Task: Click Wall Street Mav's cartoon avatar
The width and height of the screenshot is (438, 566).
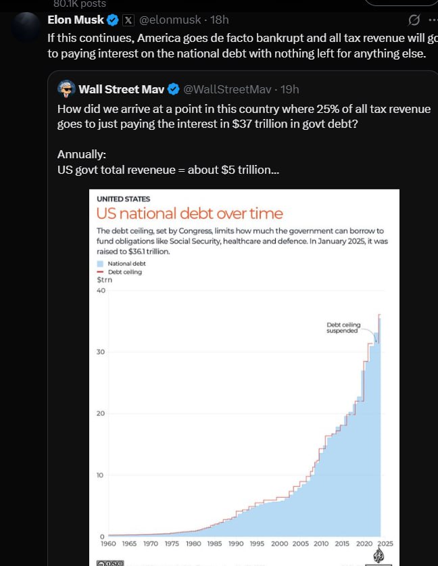Action: (x=66, y=89)
